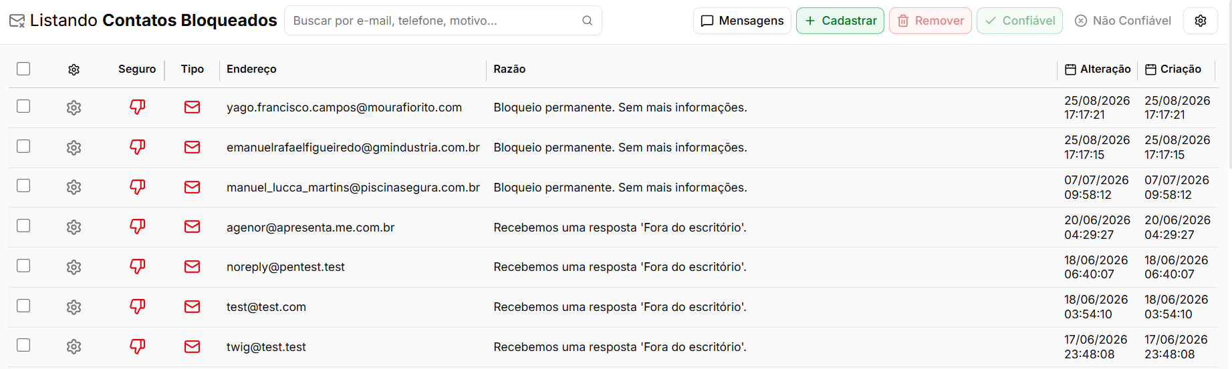The width and height of the screenshot is (1232, 369).
Task: Sort by the Criação column header
Action: [x=1173, y=69]
